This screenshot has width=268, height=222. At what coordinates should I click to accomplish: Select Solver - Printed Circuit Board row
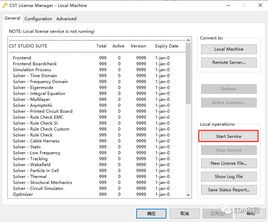tap(91, 111)
